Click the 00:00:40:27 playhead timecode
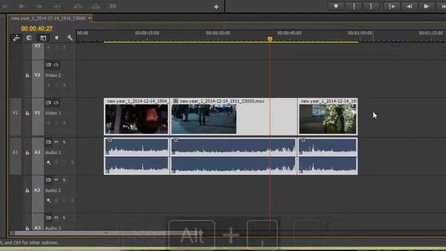This screenshot has height=251, width=446. point(37,29)
